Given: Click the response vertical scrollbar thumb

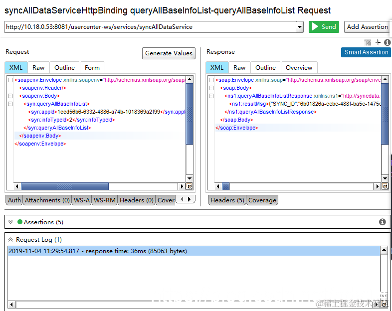Looking at the screenshot, I should coord(385,114).
